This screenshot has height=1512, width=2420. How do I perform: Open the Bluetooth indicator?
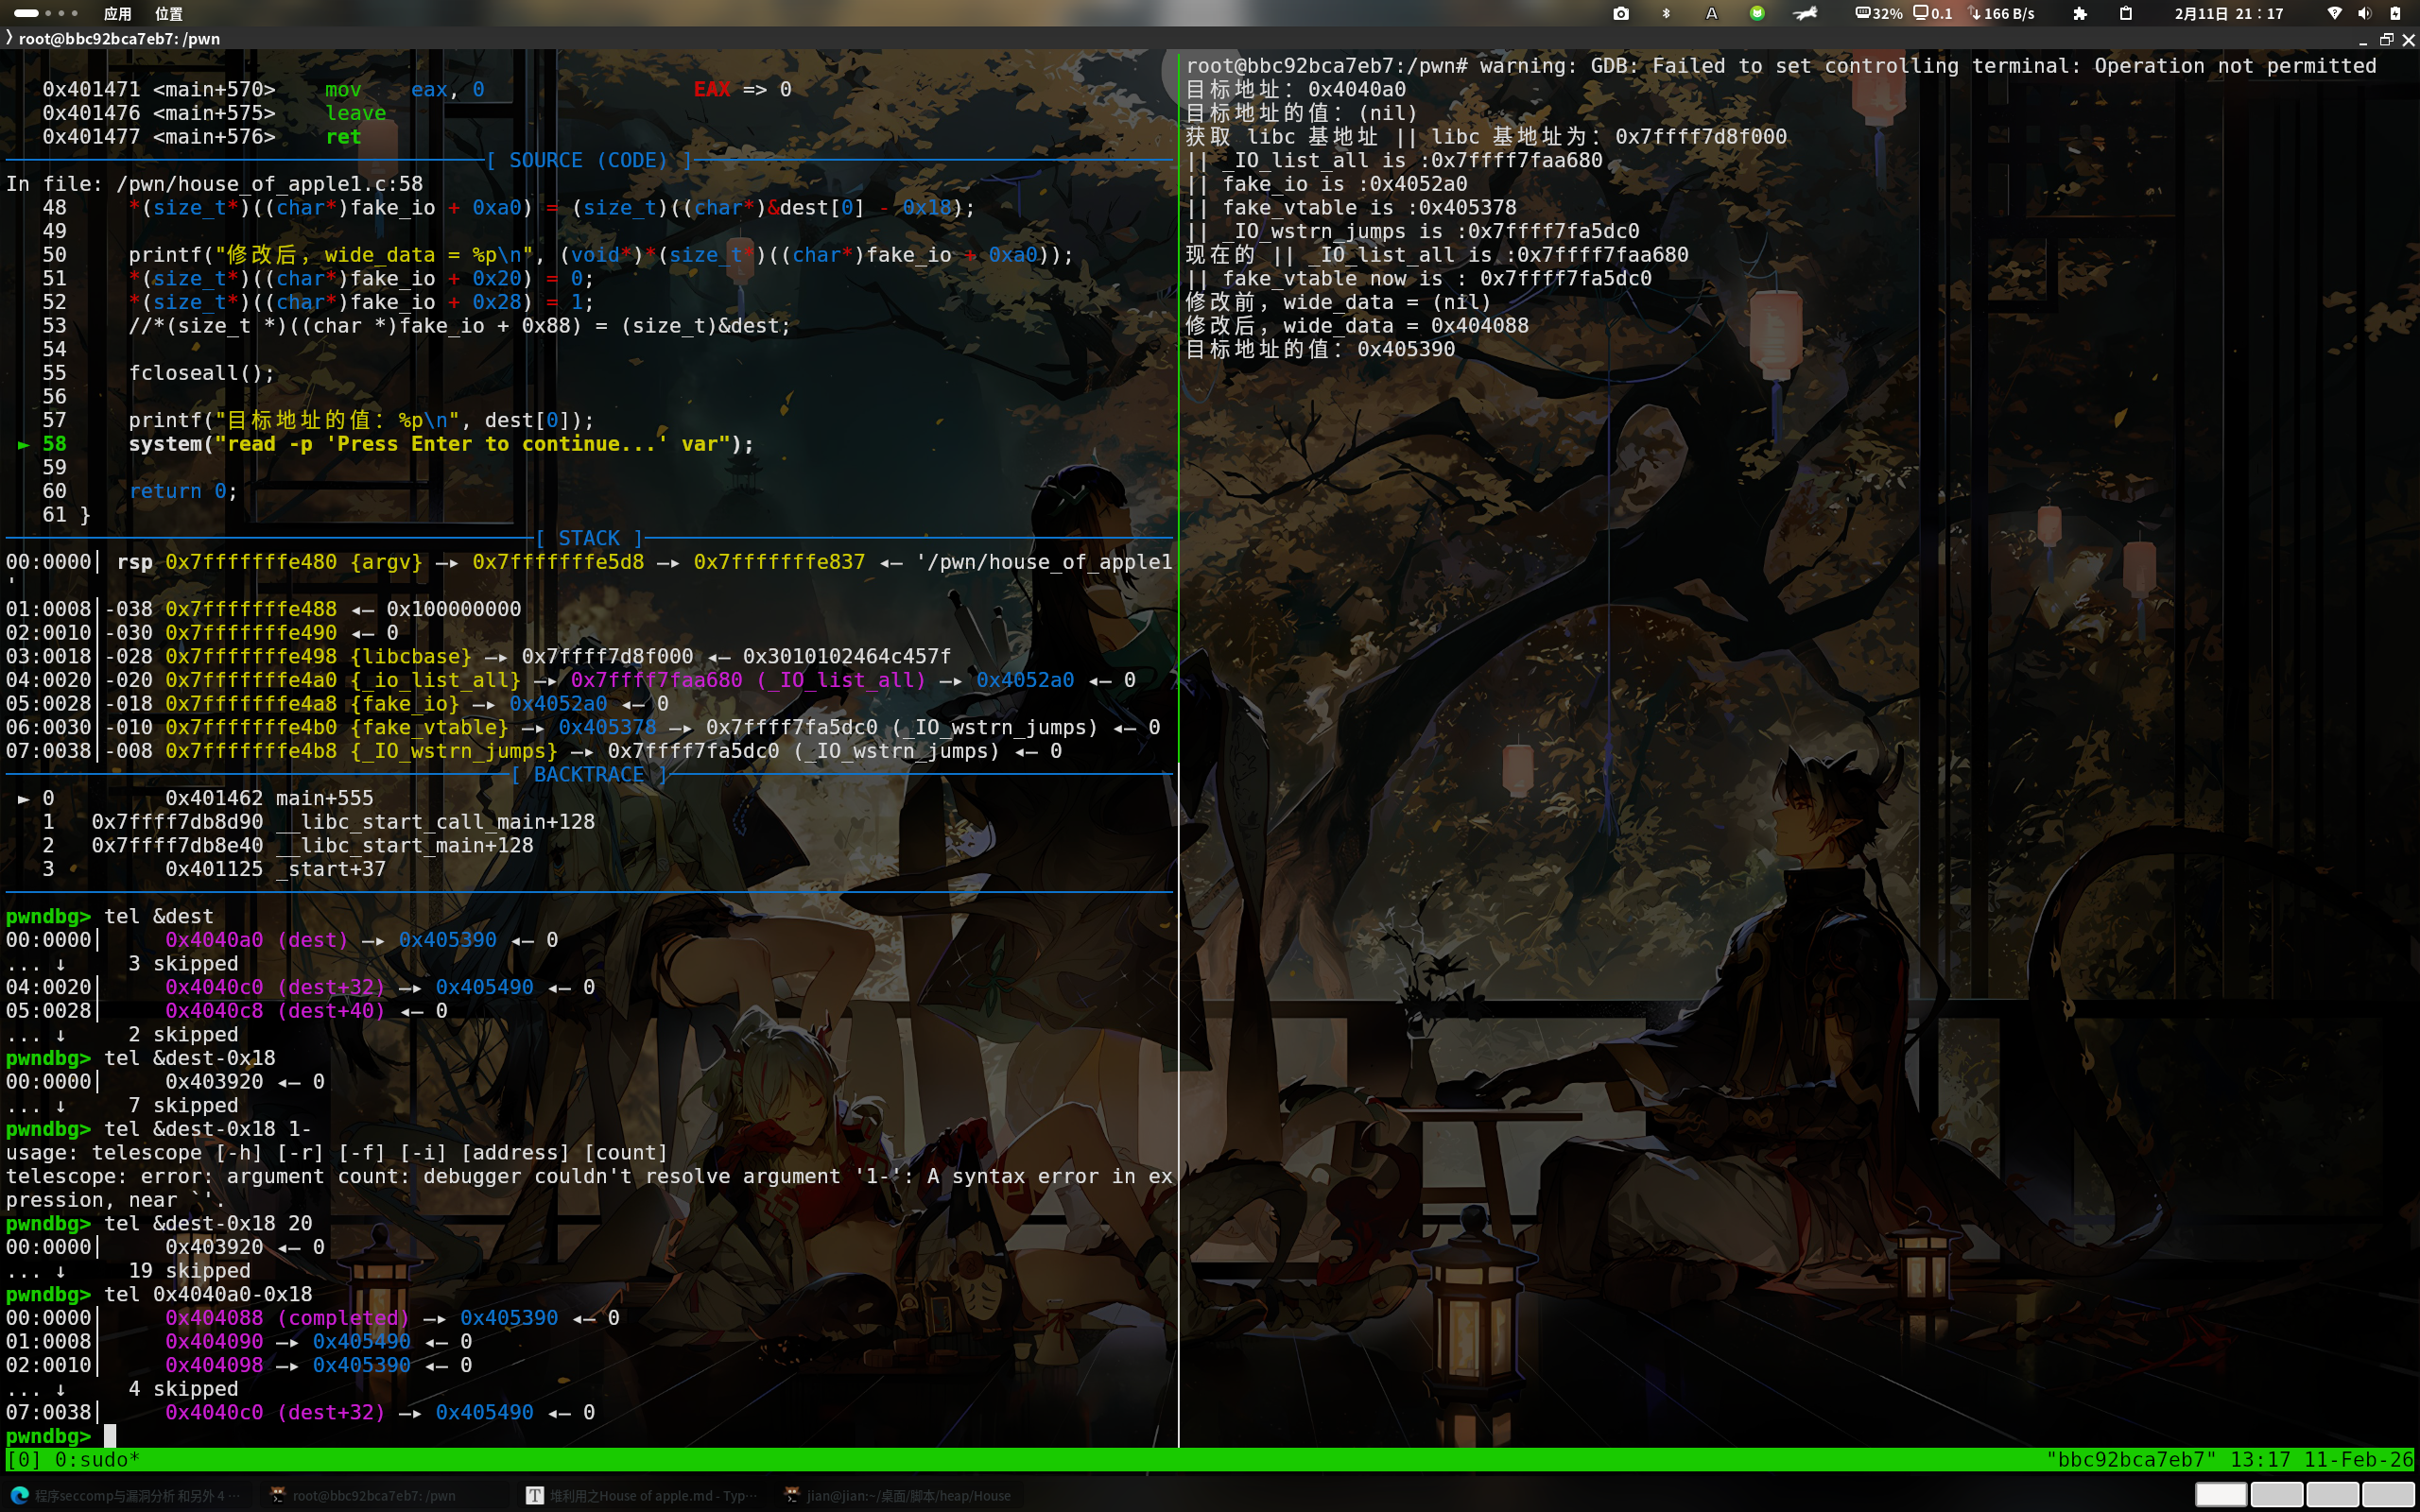(1666, 13)
